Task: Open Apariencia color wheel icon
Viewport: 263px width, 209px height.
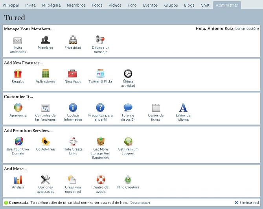Action: click(18, 108)
